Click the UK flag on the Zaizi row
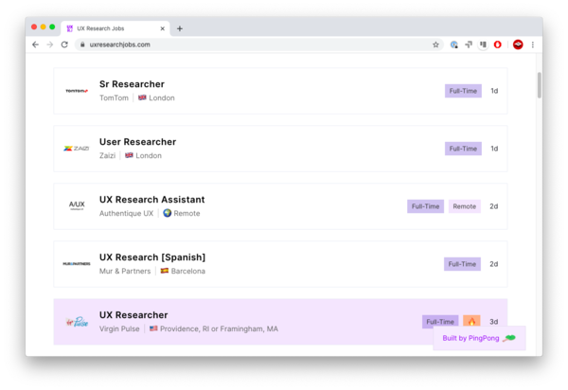The image size is (568, 390). click(129, 155)
